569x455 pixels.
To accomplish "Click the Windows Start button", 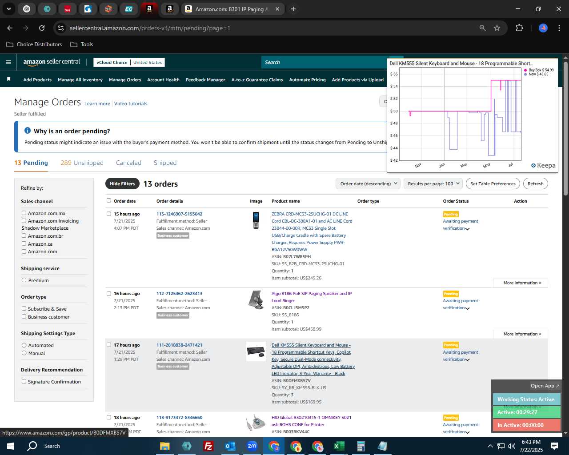I will coord(11,446).
